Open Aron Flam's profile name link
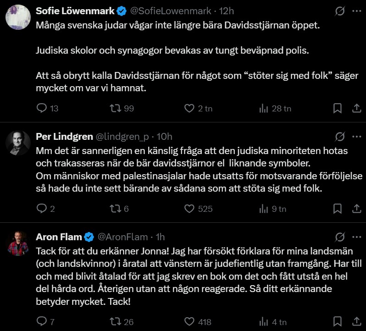The width and height of the screenshot is (366, 331). coord(59,237)
